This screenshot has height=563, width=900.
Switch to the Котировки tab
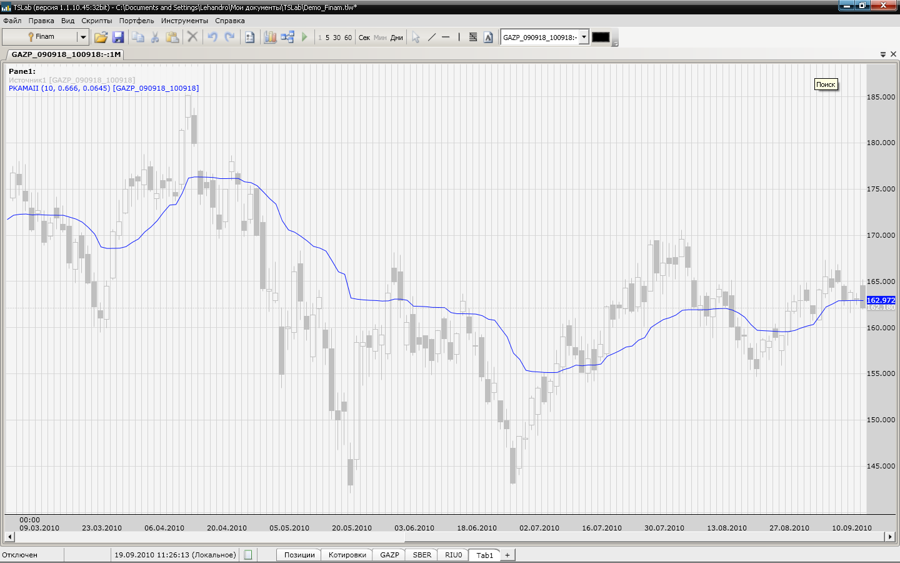tap(347, 555)
